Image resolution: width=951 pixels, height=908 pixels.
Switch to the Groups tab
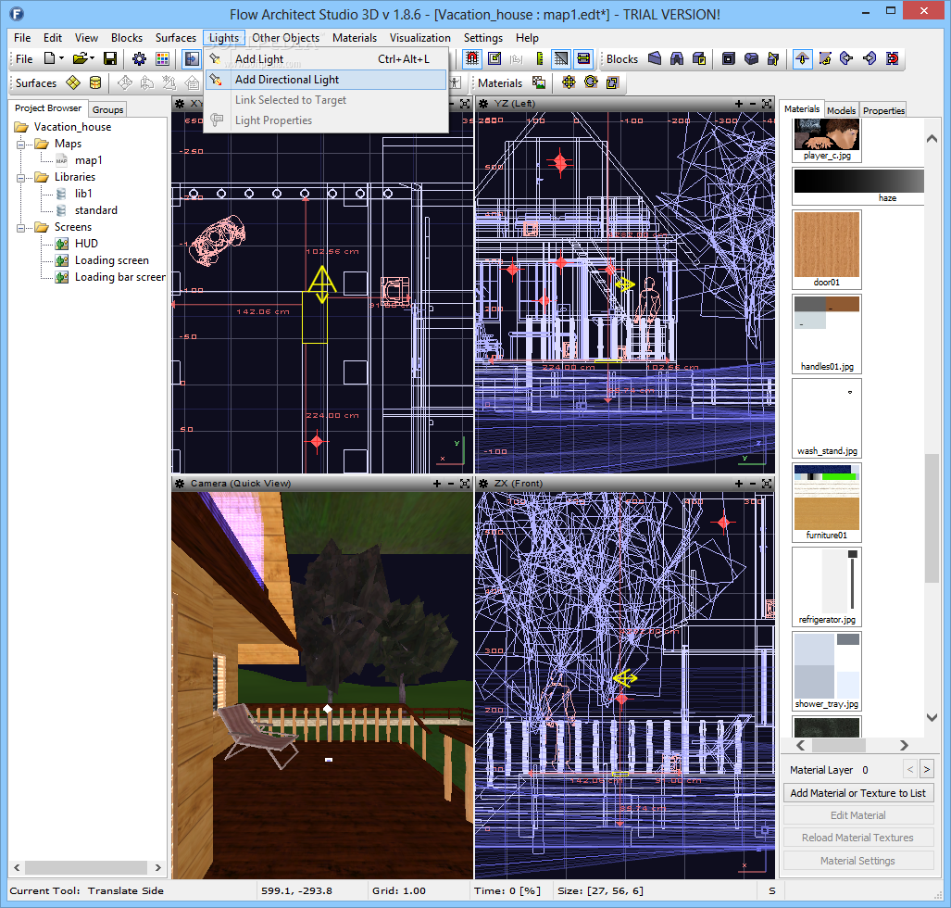108,110
